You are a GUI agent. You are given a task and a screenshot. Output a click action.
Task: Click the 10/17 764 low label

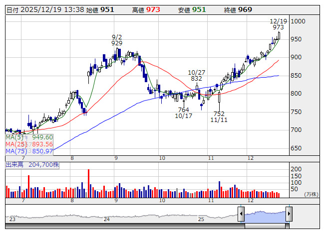[184, 113]
